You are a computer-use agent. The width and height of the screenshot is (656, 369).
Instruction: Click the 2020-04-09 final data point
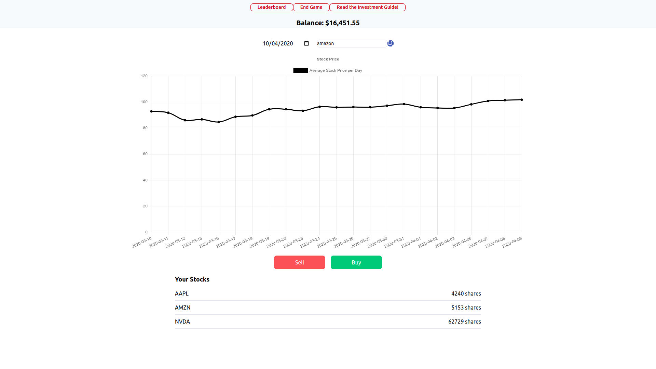[x=521, y=100]
